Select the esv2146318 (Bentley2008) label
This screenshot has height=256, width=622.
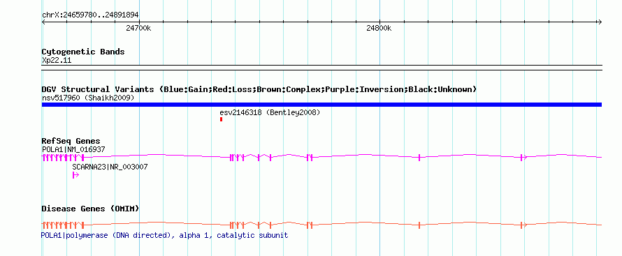270,113
